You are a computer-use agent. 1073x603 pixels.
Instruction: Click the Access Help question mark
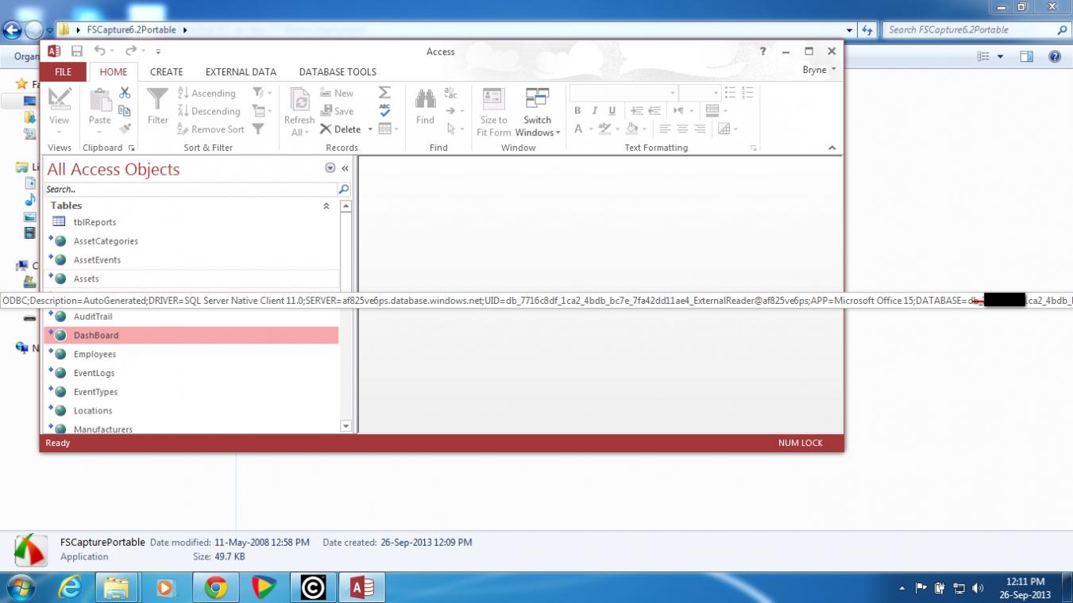click(762, 51)
